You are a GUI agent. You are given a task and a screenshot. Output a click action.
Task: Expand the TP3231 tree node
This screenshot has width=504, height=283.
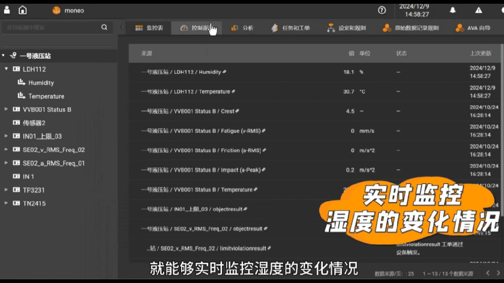coord(7,190)
